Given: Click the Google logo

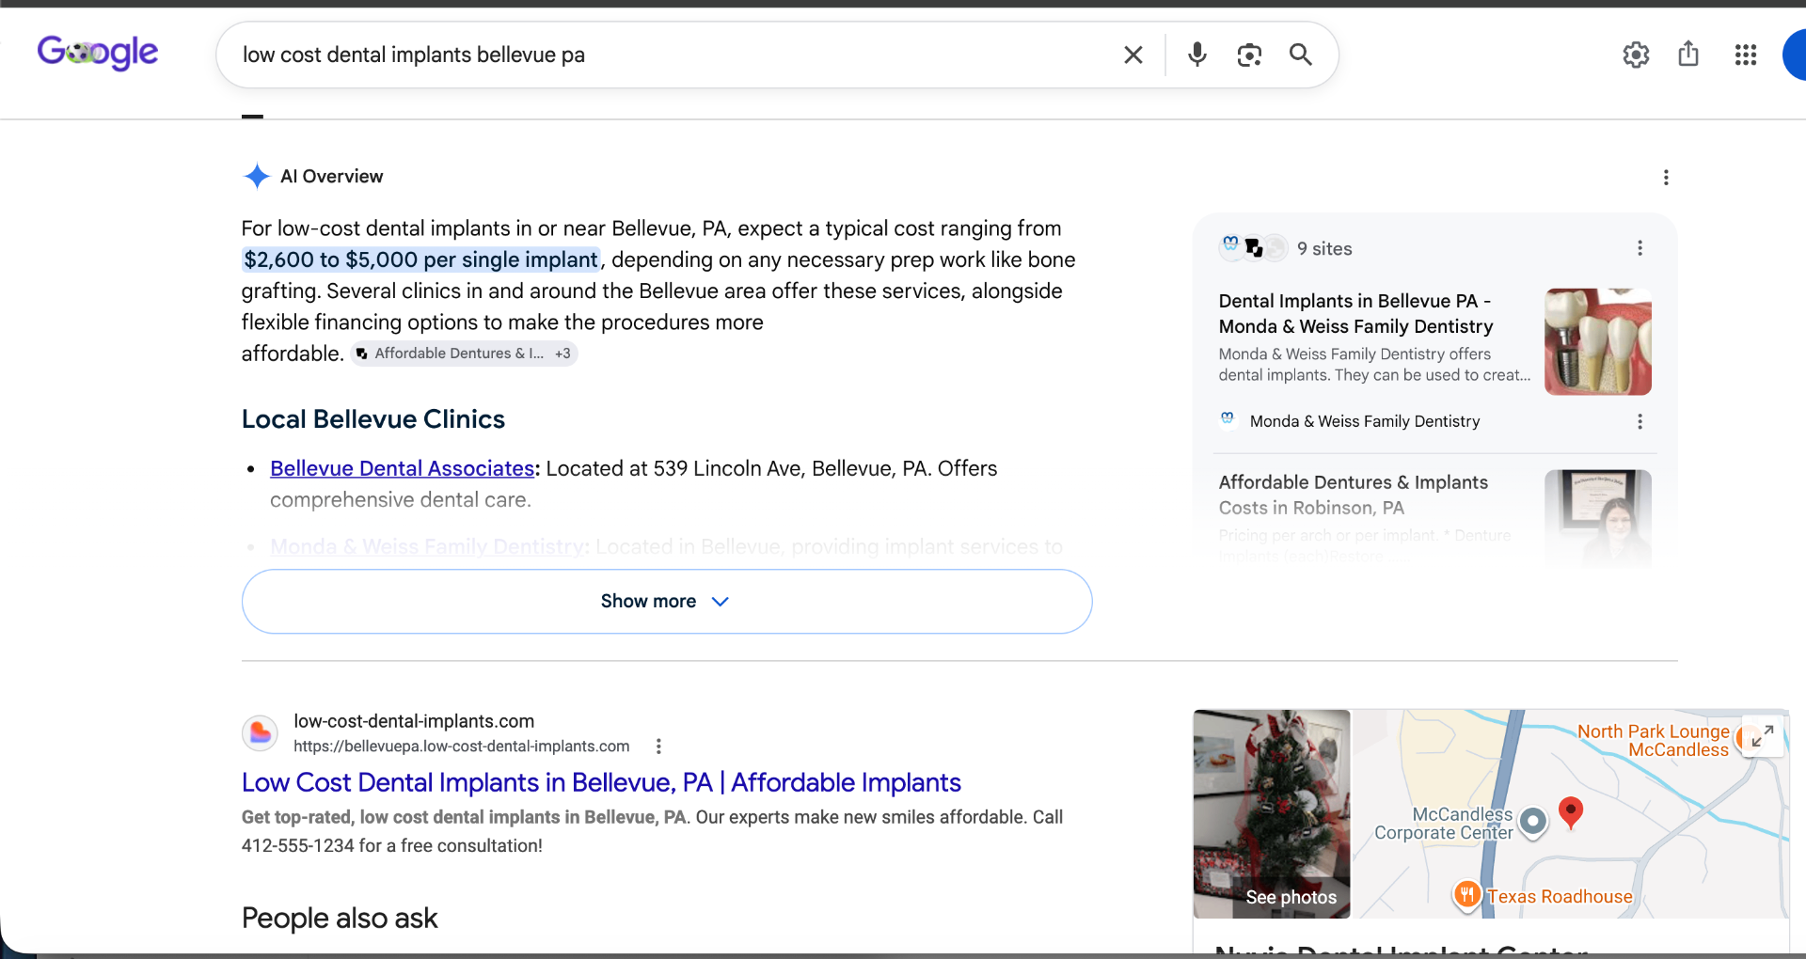Looking at the screenshot, I should 98,54.
